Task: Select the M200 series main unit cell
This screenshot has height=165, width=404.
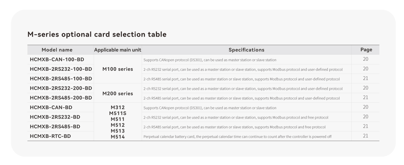Action: click(118, 93)
